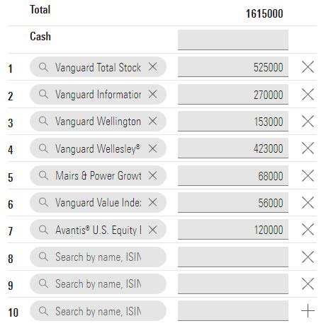Edit the 525000 amount field

pyautogui.click(x=233, y=66)
